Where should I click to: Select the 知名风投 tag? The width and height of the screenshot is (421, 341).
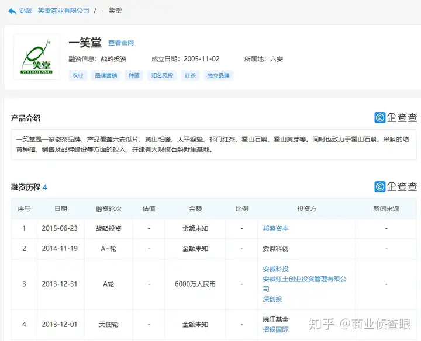pos(162,75)
